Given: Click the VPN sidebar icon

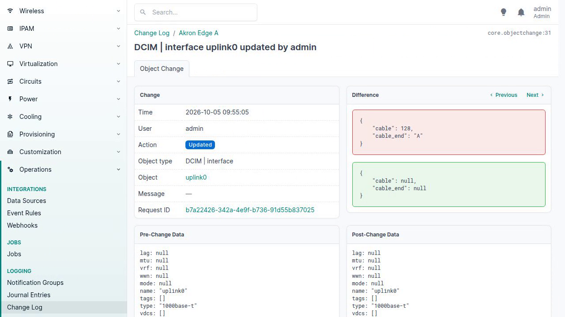Looking at the screenshot, I should click(x=10, y=46).
